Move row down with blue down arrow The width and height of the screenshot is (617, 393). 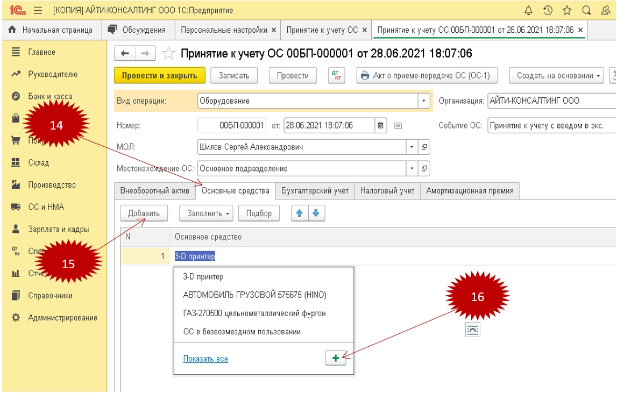[316, 213]
